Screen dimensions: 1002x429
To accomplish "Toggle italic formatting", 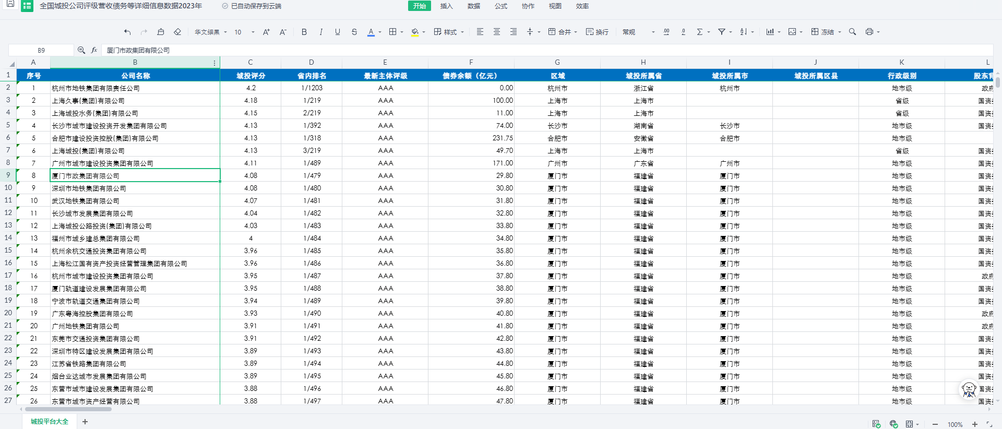I will (321, 32).
